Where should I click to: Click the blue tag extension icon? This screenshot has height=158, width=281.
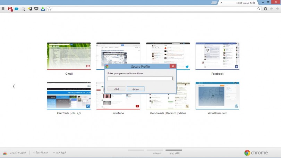[16, 9]
